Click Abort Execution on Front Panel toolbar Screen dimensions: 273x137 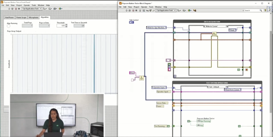point(16,9)
